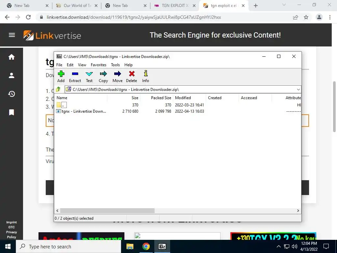Open a new Chrome tab with plus button
337x253 pixels.
(255, 6)
